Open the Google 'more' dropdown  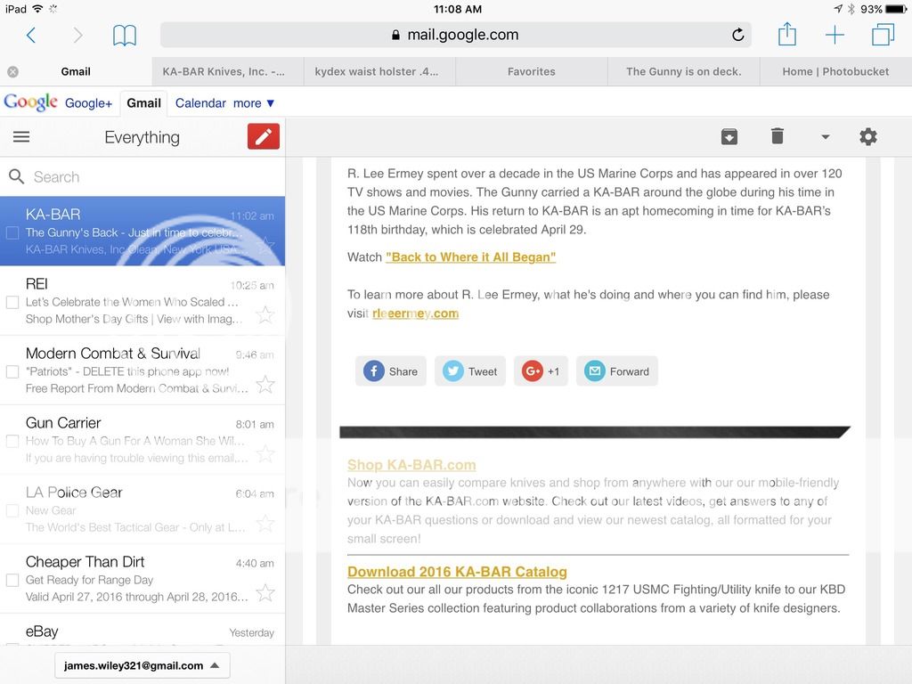click(254, 103)
